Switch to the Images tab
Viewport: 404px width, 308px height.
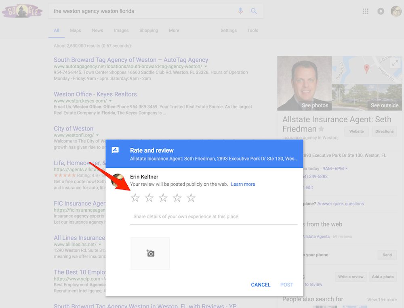pyautogui.click(x=121, y=30)
